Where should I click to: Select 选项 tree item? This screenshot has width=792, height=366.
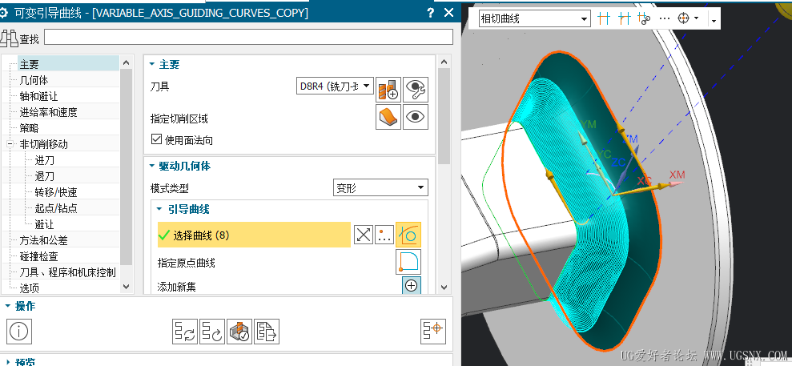coord(29,288)
